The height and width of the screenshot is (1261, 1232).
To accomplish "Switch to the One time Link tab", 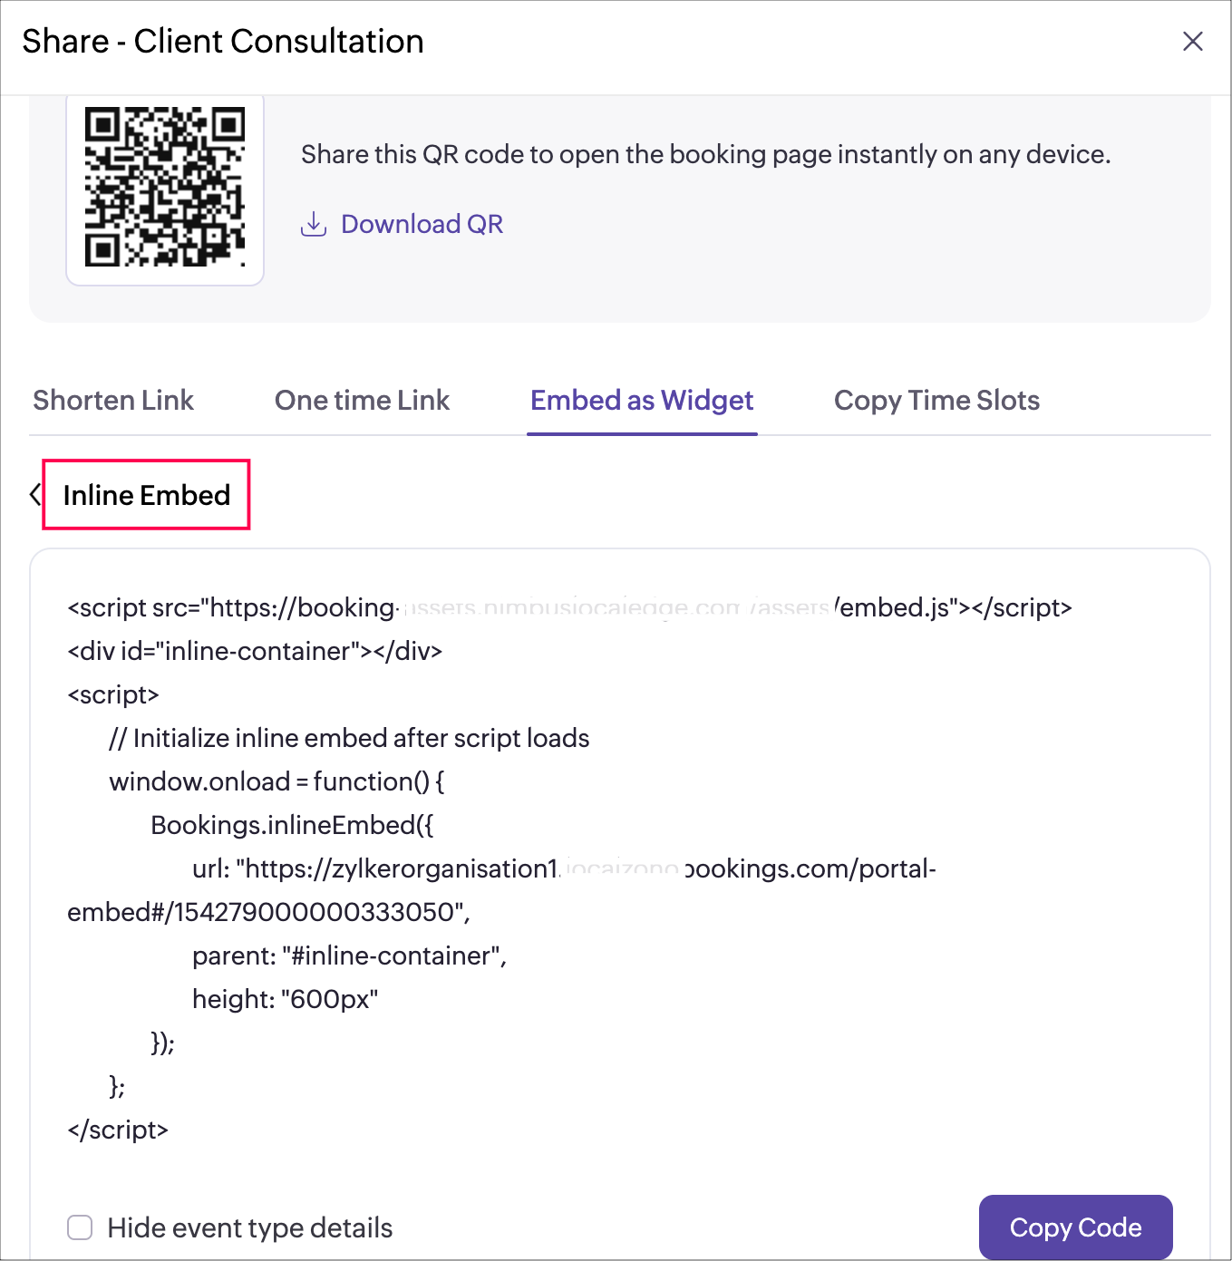I will pos(362,401).
